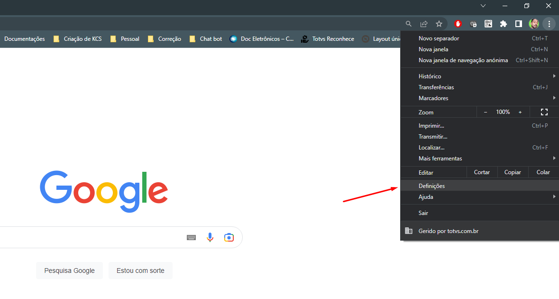This screenshot has height=299, width=559.
Task: Expand the Histórico submenu
Action: coord(479,76)
